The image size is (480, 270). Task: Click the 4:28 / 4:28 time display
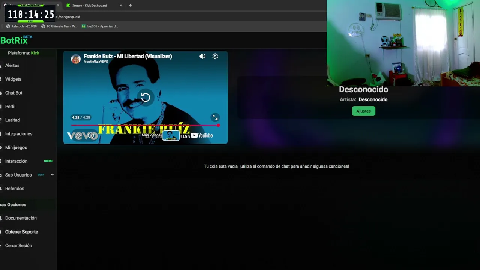coord(81,117)
